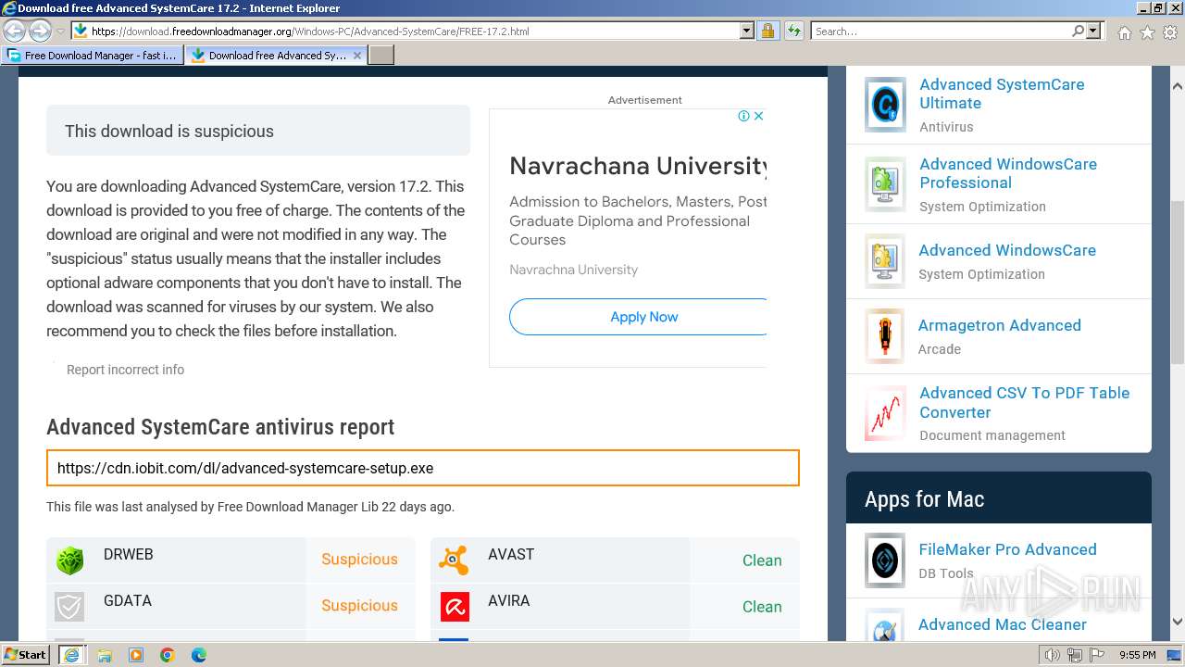1185x667 pixels.
Task: Open the IE tools gear icon
Action: click(x=1170, y=32)
